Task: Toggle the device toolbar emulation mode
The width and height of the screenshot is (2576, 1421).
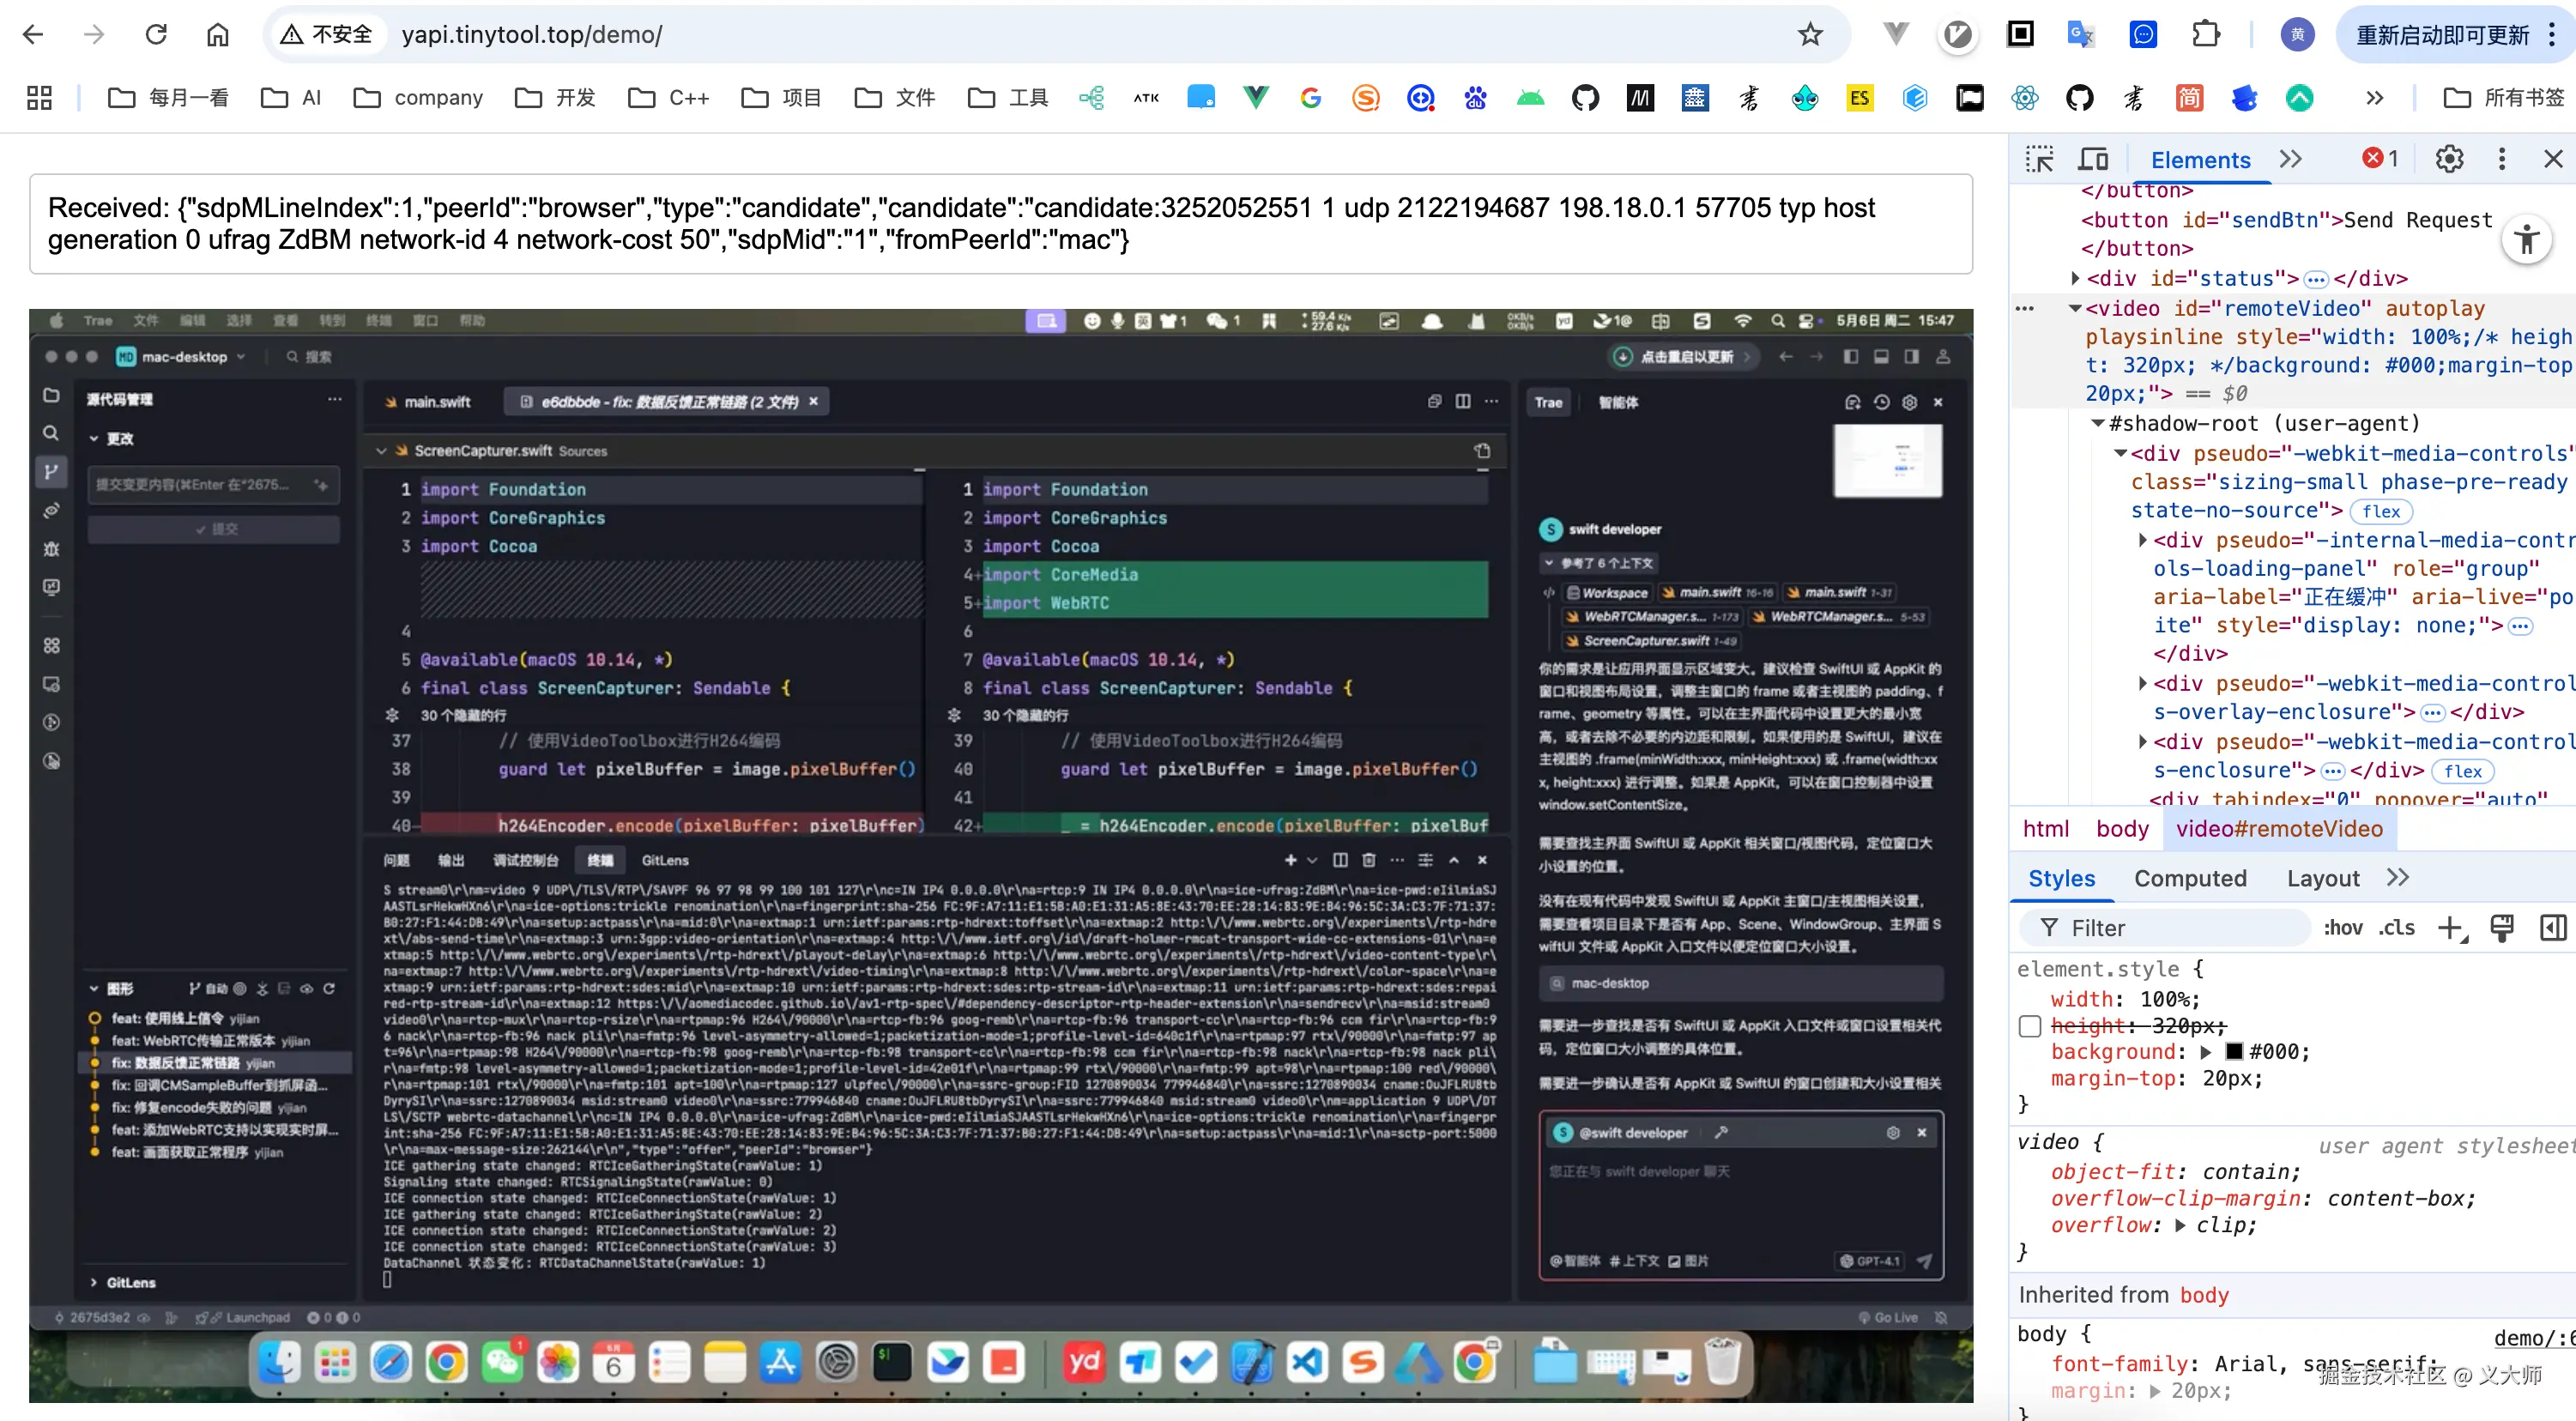Action: pyautogui.click(x=2093, y=159)
